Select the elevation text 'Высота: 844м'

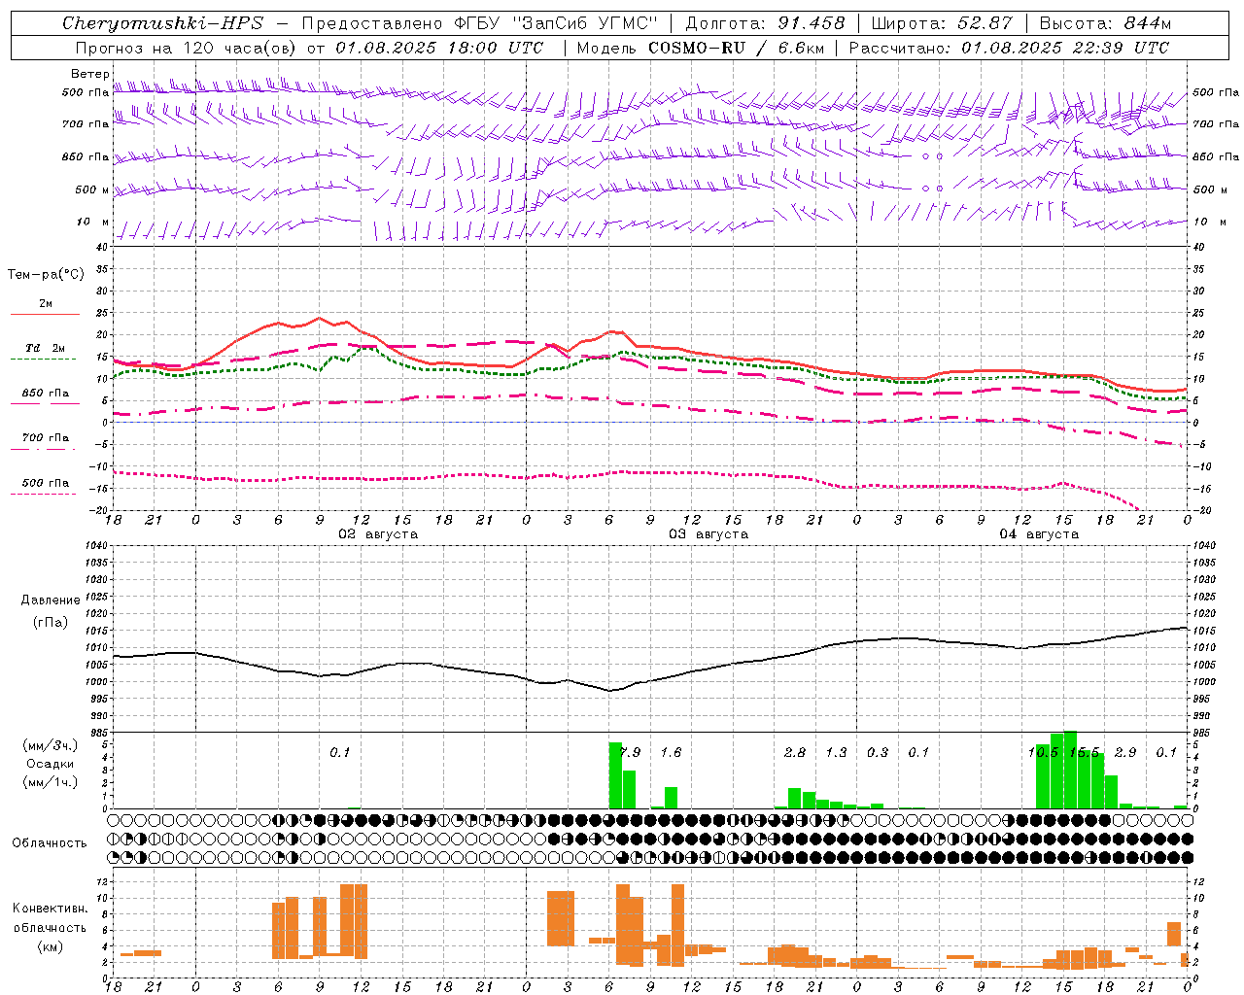point(1105,23)
